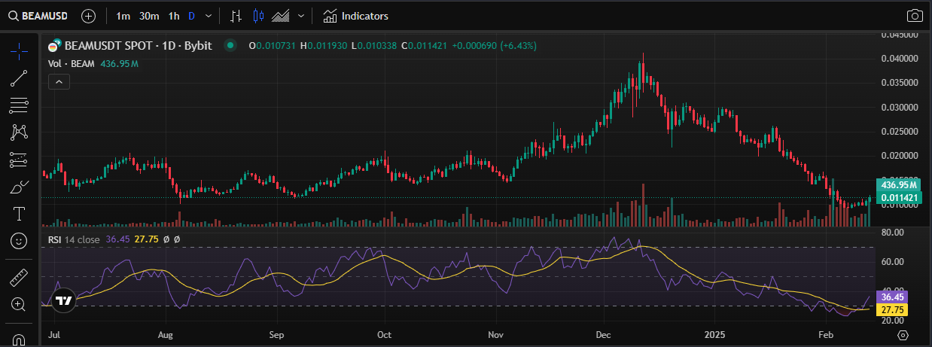Switch chart style to area
932x347 pixels.
pos(282,16)
